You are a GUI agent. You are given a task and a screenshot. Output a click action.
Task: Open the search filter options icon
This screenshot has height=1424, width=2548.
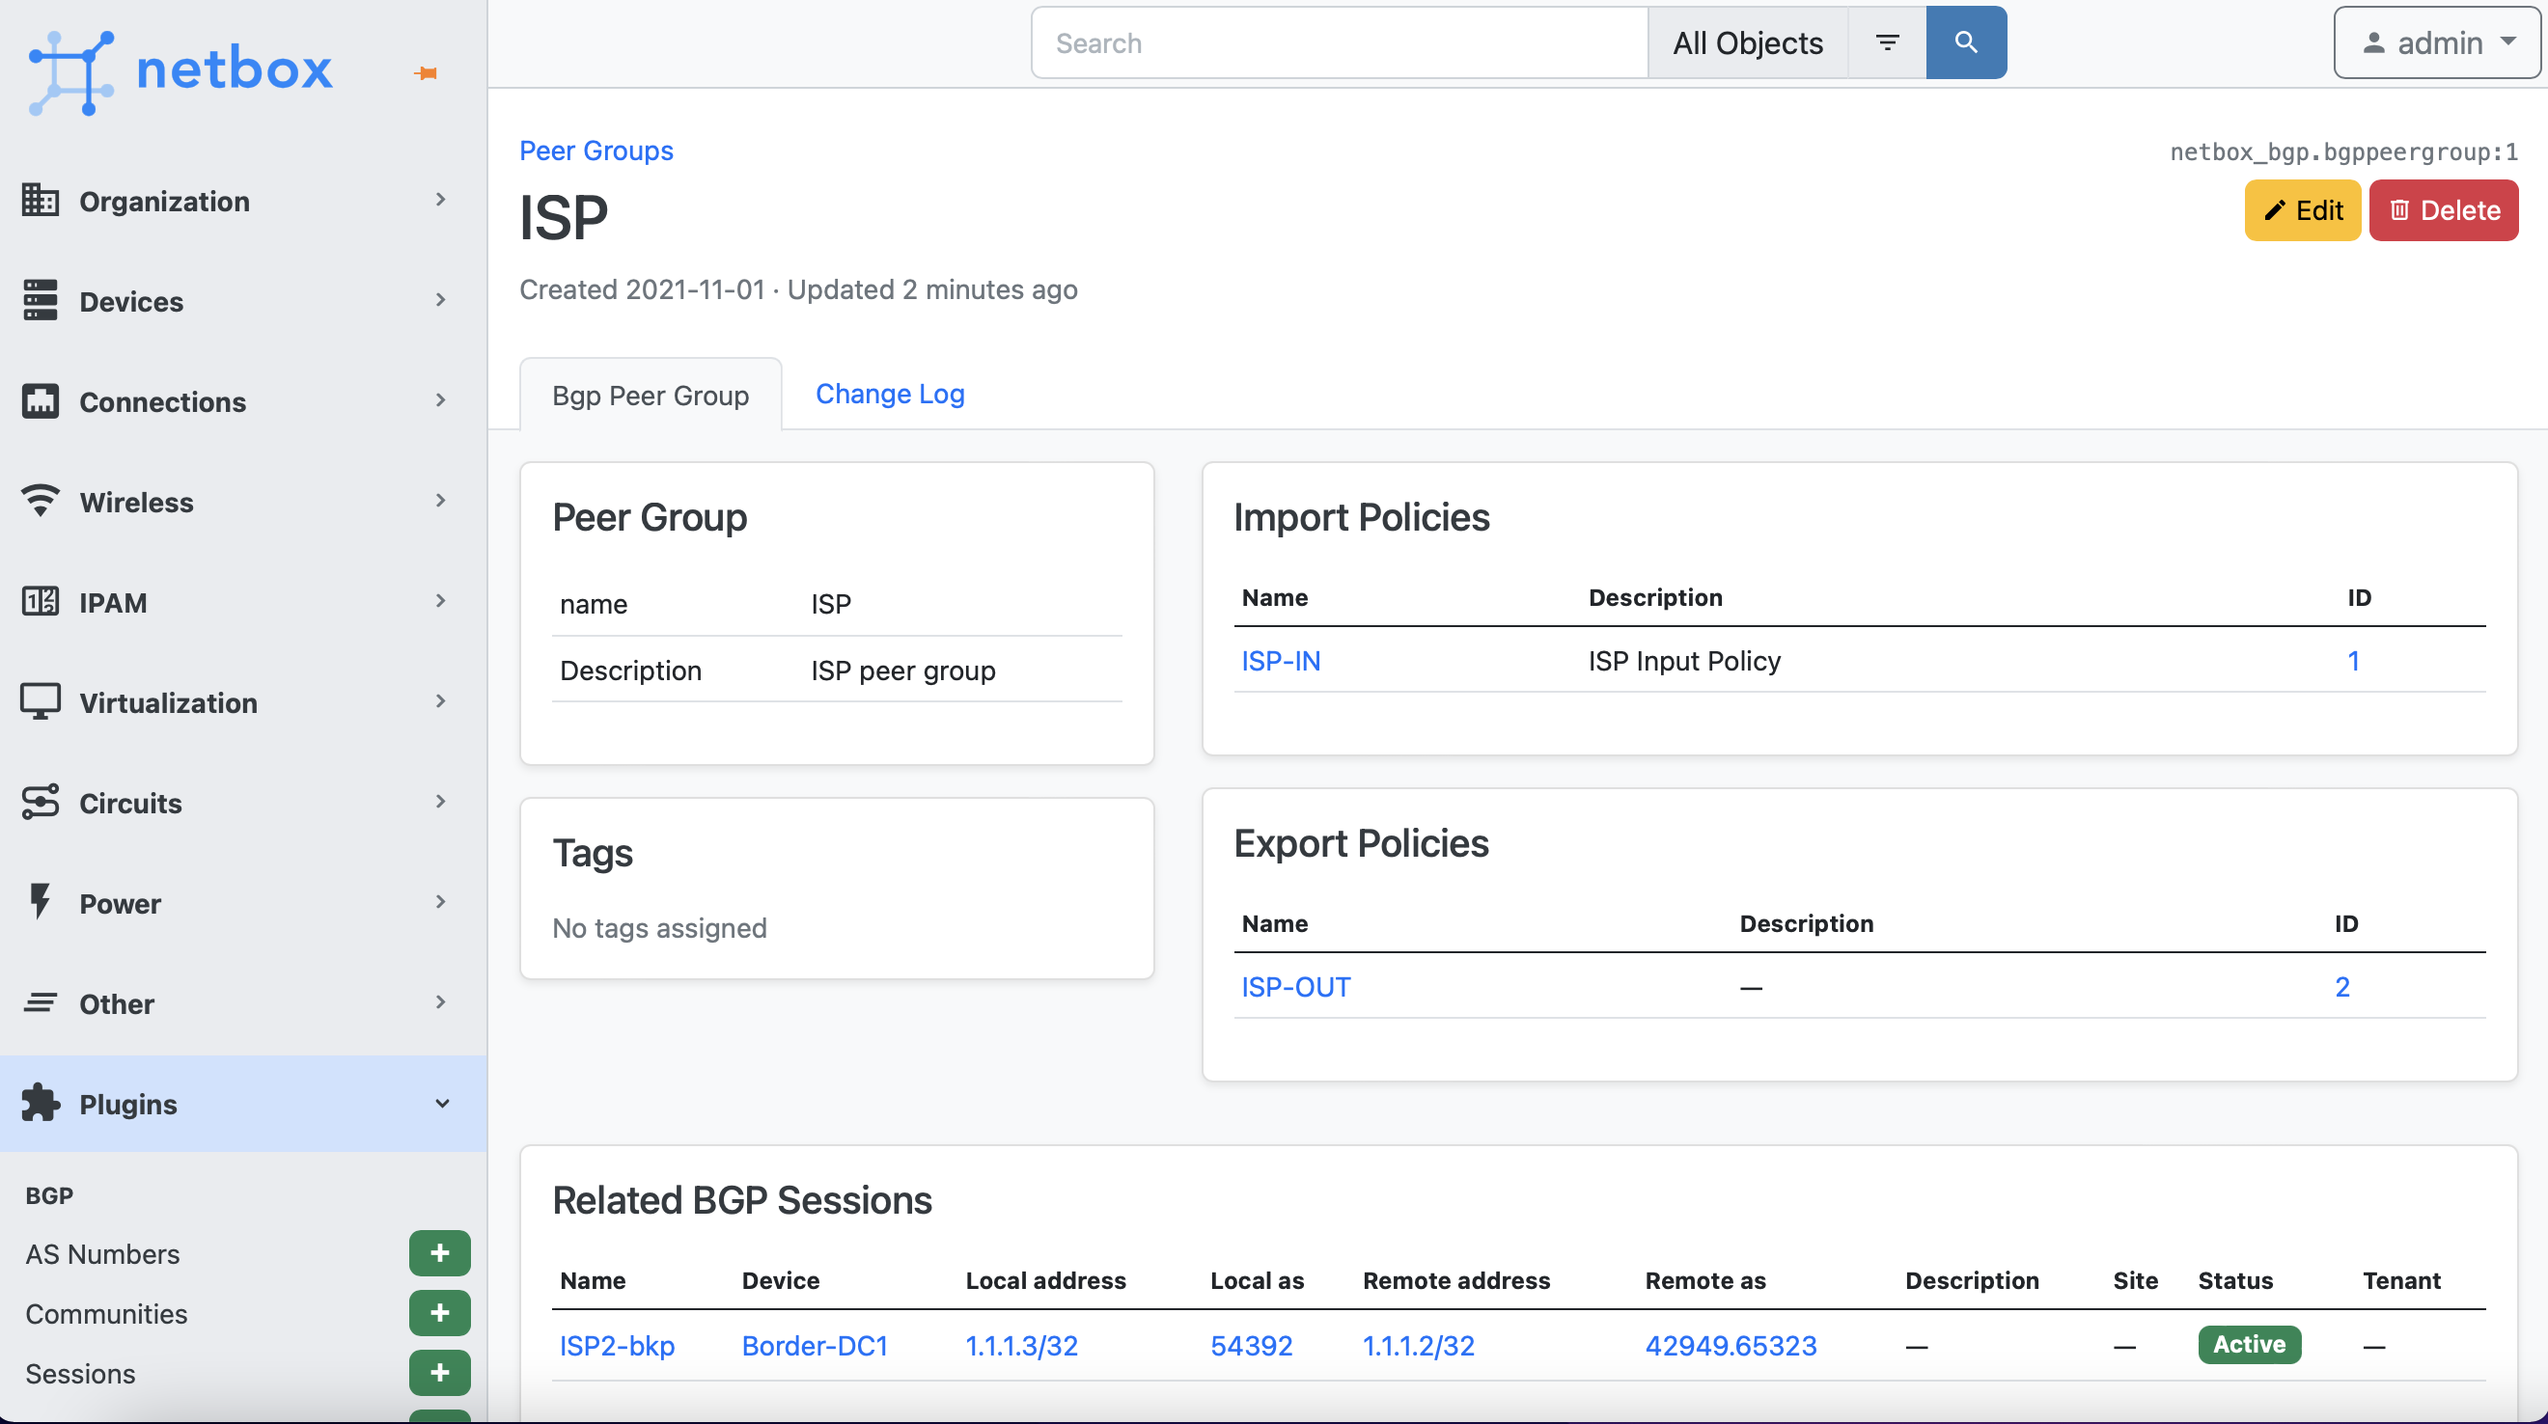[x=1886, y=42]
